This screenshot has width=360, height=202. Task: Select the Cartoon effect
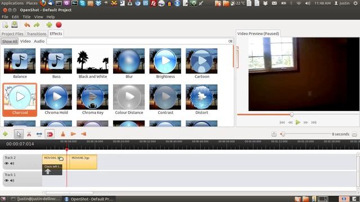pos(202,63)
